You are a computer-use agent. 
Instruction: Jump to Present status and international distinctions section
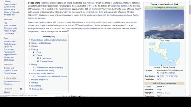[49, 40]
